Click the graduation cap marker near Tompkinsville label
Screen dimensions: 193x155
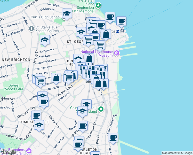39,125
